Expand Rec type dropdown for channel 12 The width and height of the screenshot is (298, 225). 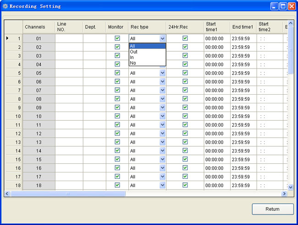tap(162, 134)
